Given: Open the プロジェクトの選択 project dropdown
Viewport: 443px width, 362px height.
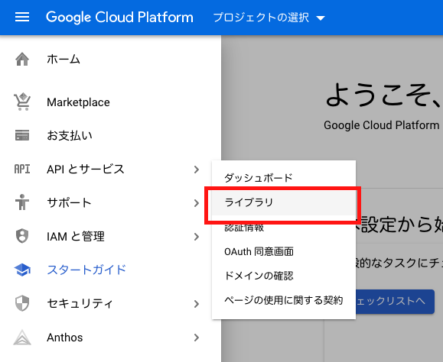Looking at the screenshot, I should (x=269, y=18).
